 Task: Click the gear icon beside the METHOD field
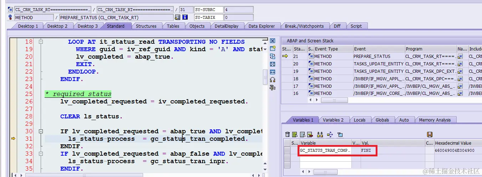10,17
